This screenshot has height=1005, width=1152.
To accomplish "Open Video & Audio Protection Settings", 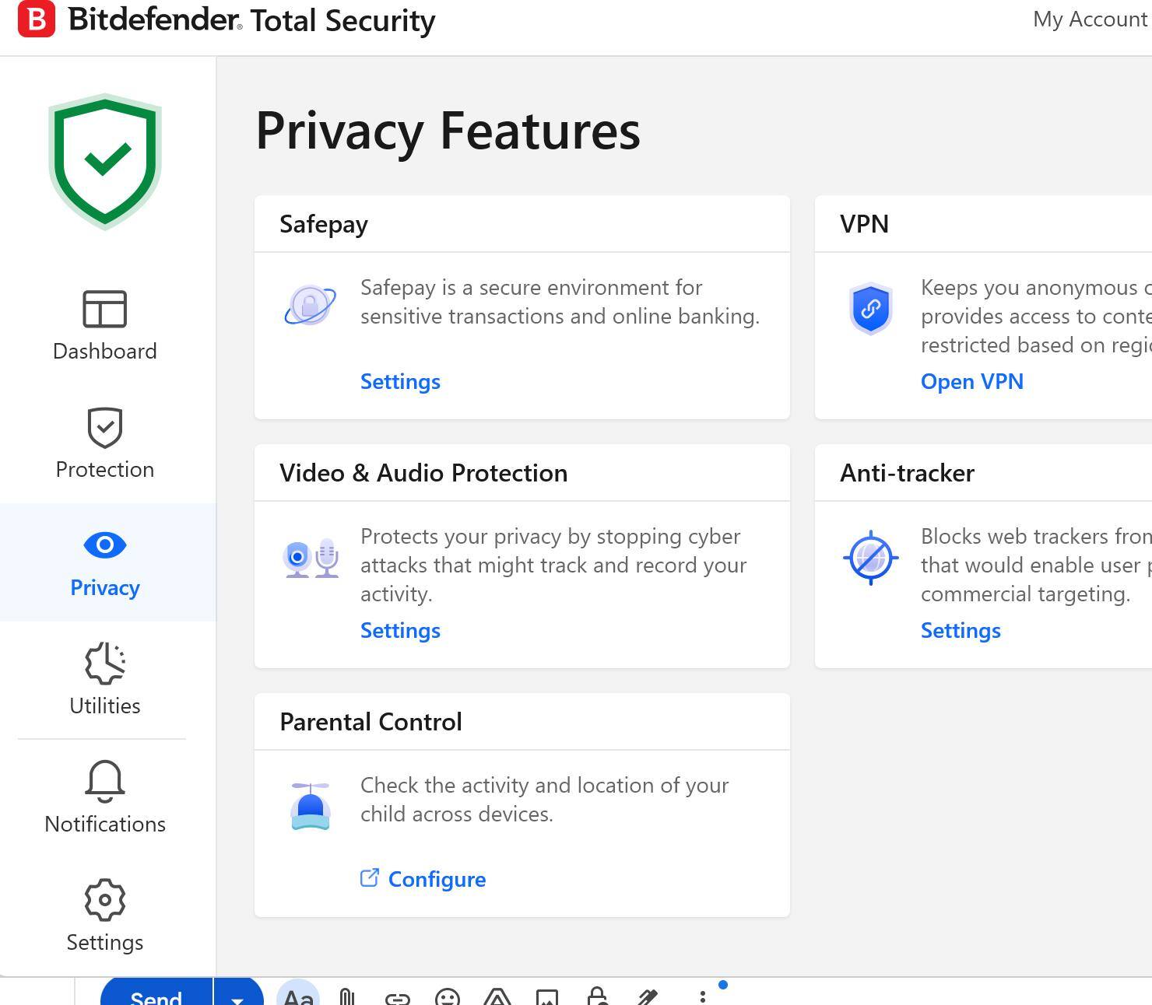I will pyautogui.click(x=400, y=631).
